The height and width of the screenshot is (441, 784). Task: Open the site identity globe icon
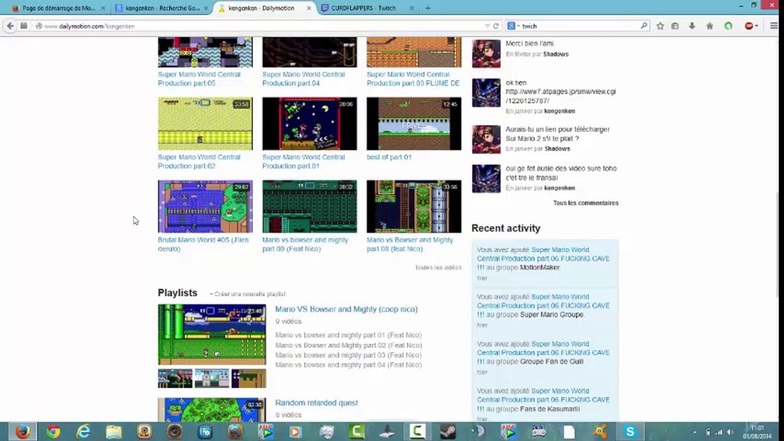(39, 26)
